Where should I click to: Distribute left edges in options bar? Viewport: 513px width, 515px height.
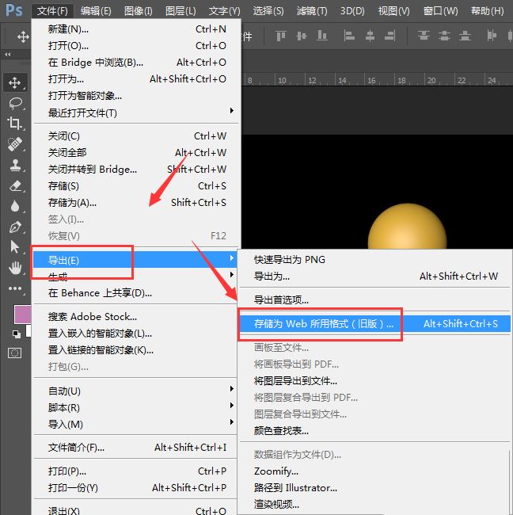pyautogui.click(x=492, y=36)
